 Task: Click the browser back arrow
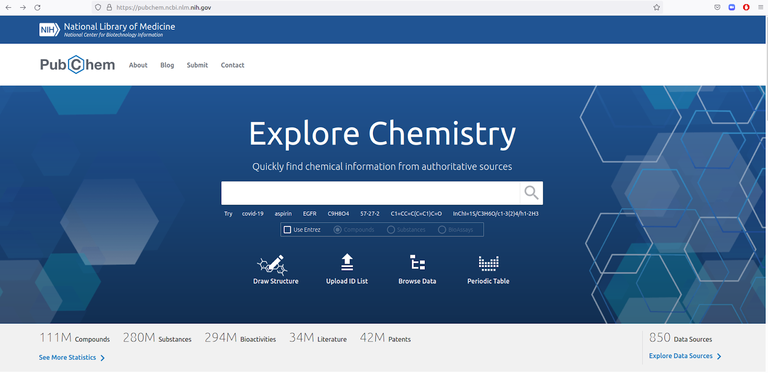(8, 7)
